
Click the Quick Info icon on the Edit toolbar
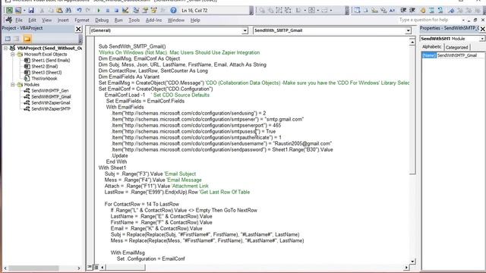point(374,10)
